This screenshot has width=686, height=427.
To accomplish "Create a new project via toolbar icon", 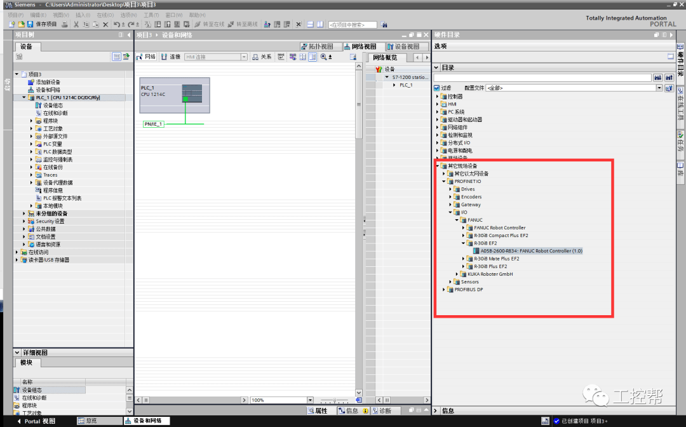I will pos(12,25).
